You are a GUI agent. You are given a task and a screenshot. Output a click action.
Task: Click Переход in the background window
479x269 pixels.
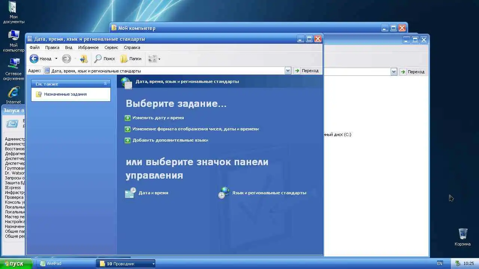(x=412, y=72)
